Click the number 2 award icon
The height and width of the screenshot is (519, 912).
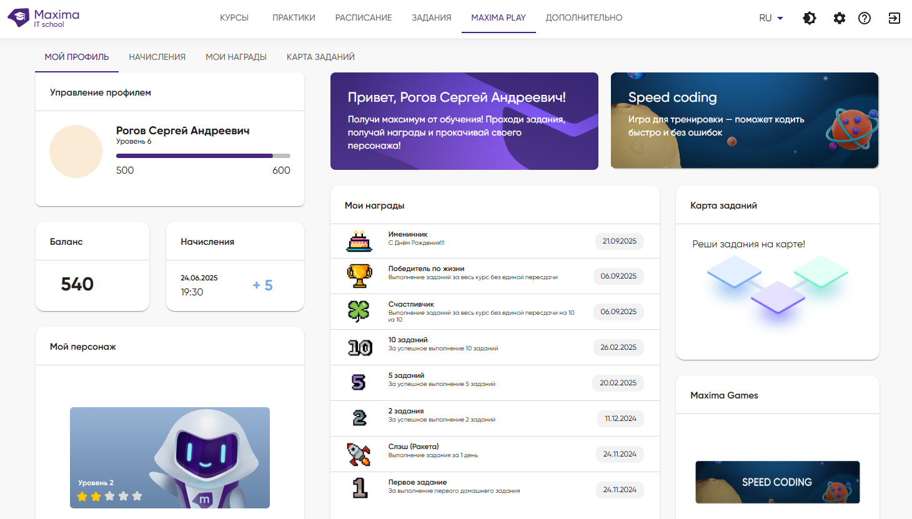tap(359, 418)
